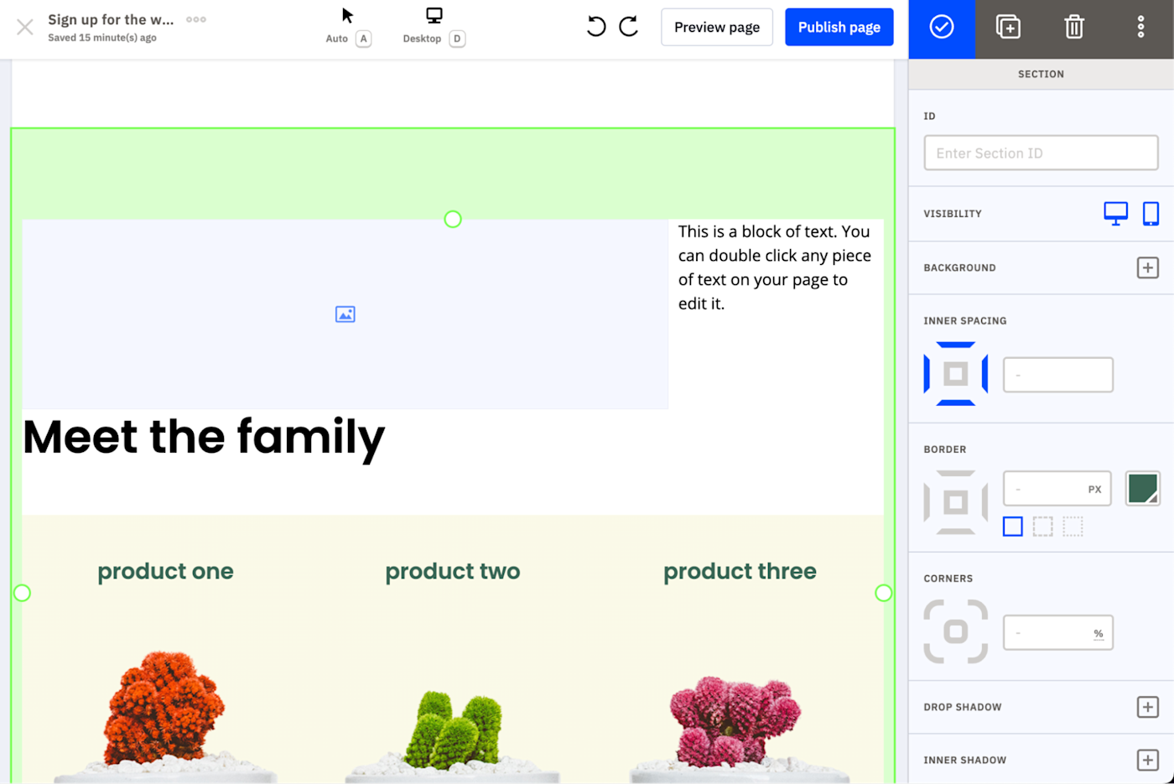Screen dimensions: 1174x784
Task: Select the 'product one' heading
Action: coord(165,572)
